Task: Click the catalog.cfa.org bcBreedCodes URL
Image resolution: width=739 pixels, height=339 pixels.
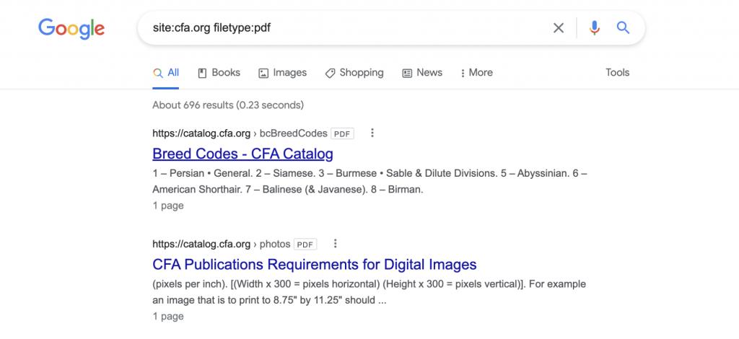Action: pos(240,133)
